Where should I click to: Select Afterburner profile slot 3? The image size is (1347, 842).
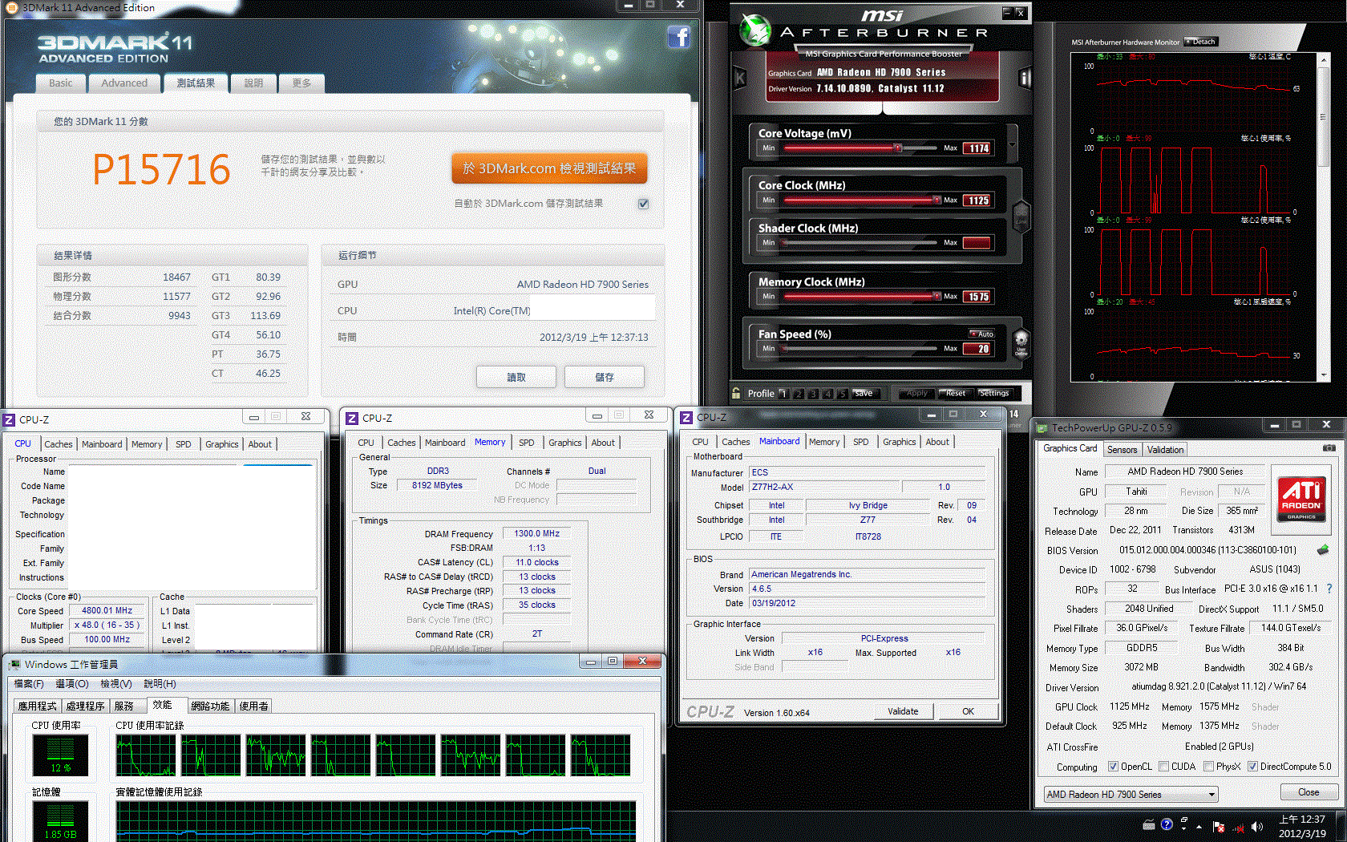(x=813, y=394)
